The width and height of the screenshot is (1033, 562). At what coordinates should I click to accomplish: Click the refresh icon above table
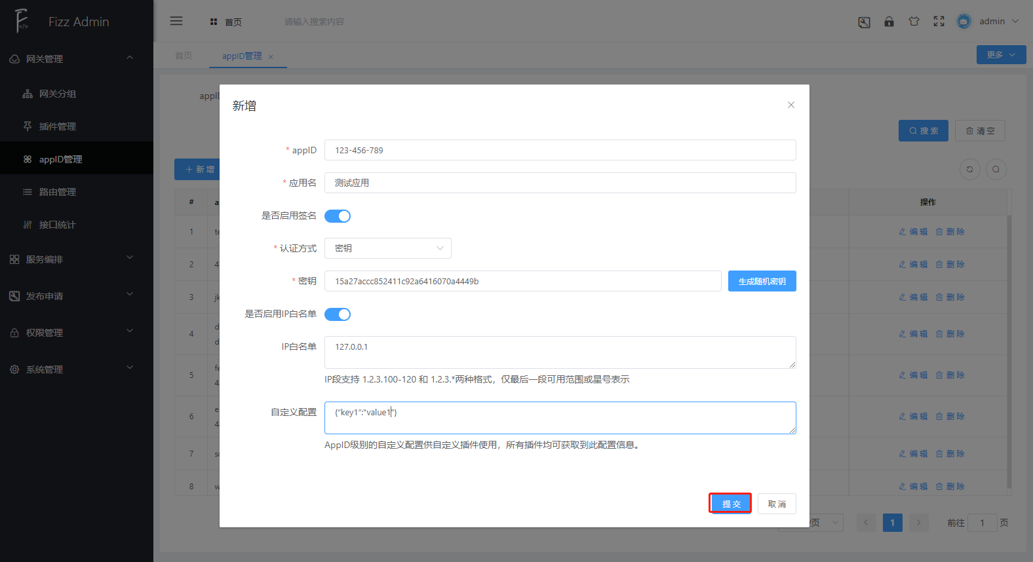pos(969,170)
